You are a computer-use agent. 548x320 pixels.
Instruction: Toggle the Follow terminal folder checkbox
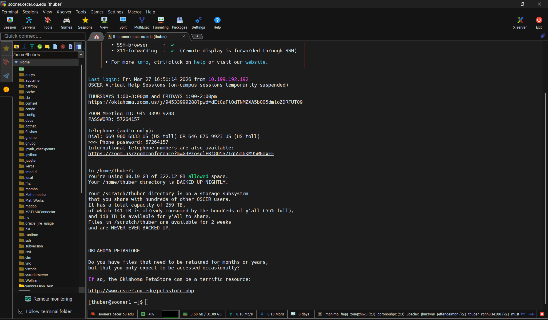21,311
